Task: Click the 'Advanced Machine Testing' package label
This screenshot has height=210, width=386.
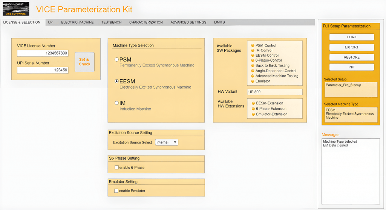Action: [x=277, y=76]
